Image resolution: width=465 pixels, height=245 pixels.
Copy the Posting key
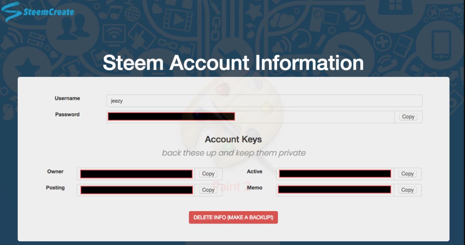208,190
